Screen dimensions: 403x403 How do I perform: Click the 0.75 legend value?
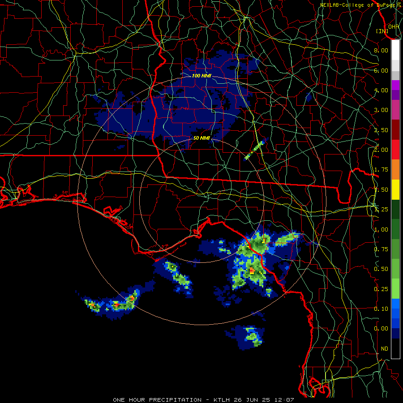coord(381,249)
